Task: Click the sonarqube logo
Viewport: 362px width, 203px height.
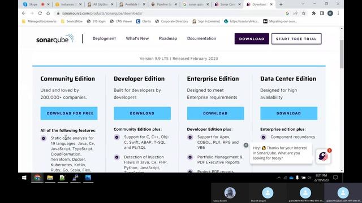Action: click(x=55, y=39)
